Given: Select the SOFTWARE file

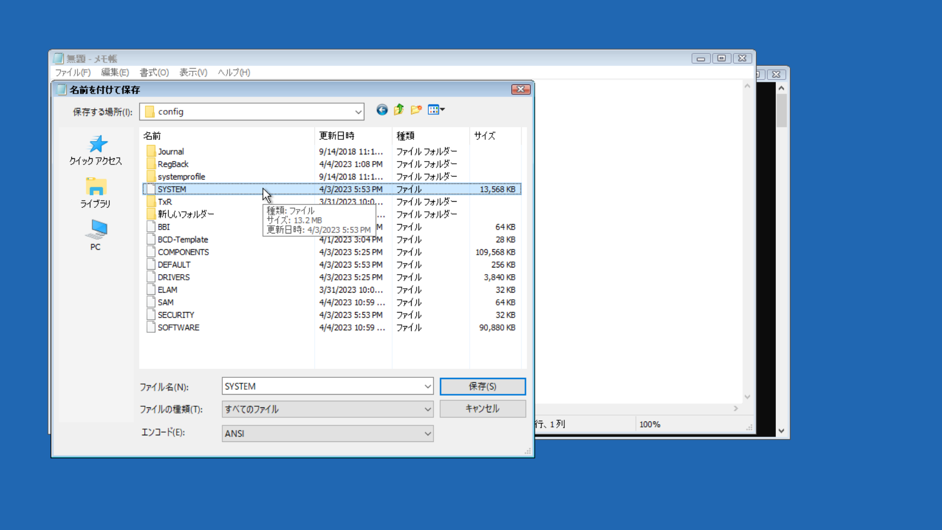Looking at the screenshot, I should (178, 328).
